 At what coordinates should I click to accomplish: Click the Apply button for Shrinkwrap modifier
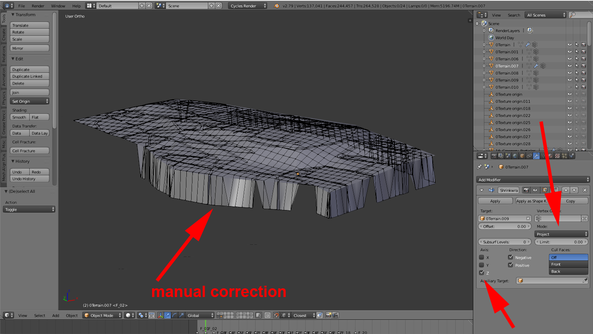pos(495,201)
